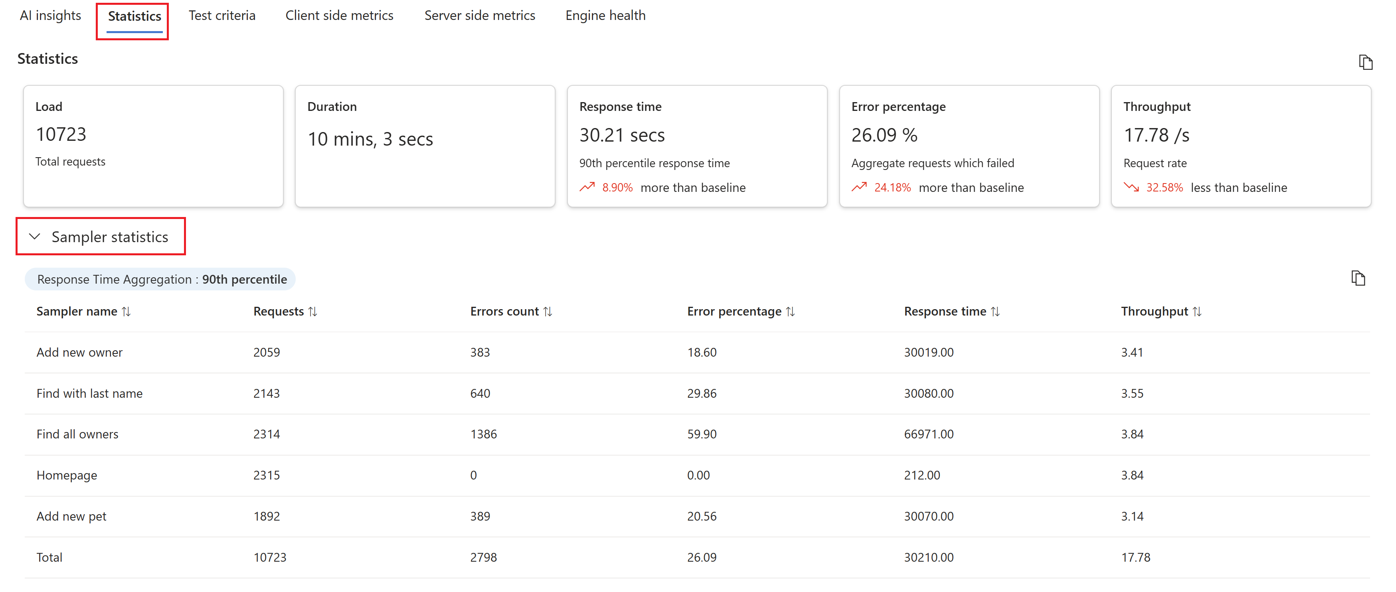Select the Engine health tab
This screenshot has height=592, width=1396.
pos(605,16)
